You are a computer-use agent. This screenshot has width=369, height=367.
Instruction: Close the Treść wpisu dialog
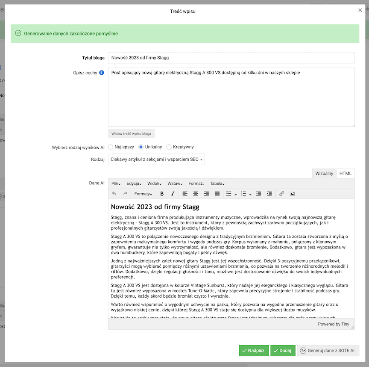click(360, 10)
